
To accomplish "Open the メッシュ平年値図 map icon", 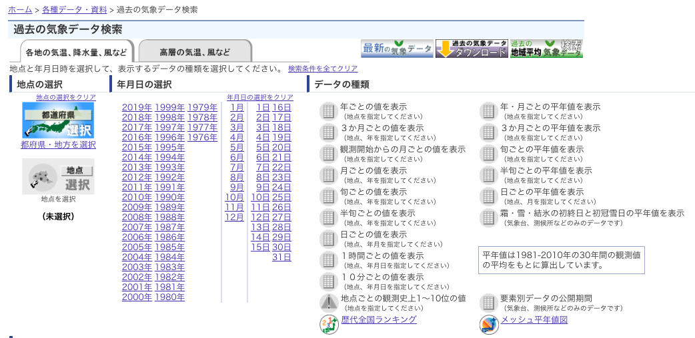I will click(489, 324).
